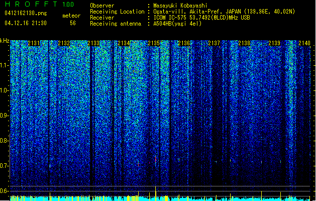Click the 2132 time marker

(64, 43)
